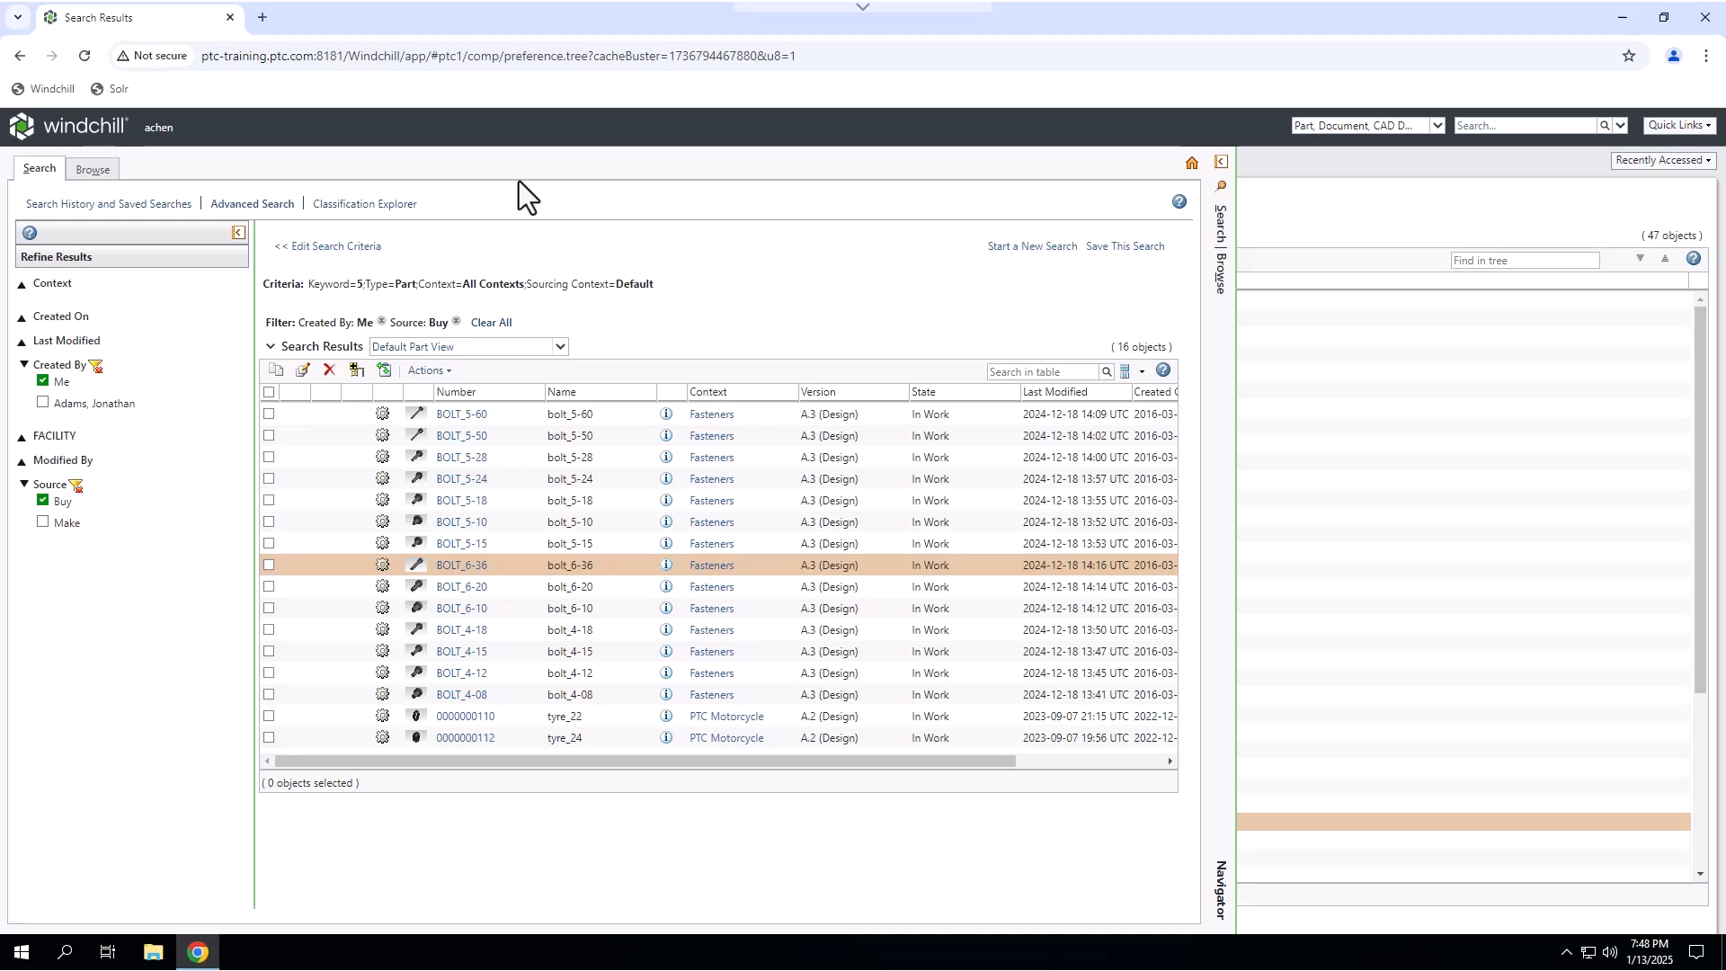Viewport: 1726px width, 971px height.
Task: Open info page icon for bolt_5-60
Action: (x=666, y=414)
